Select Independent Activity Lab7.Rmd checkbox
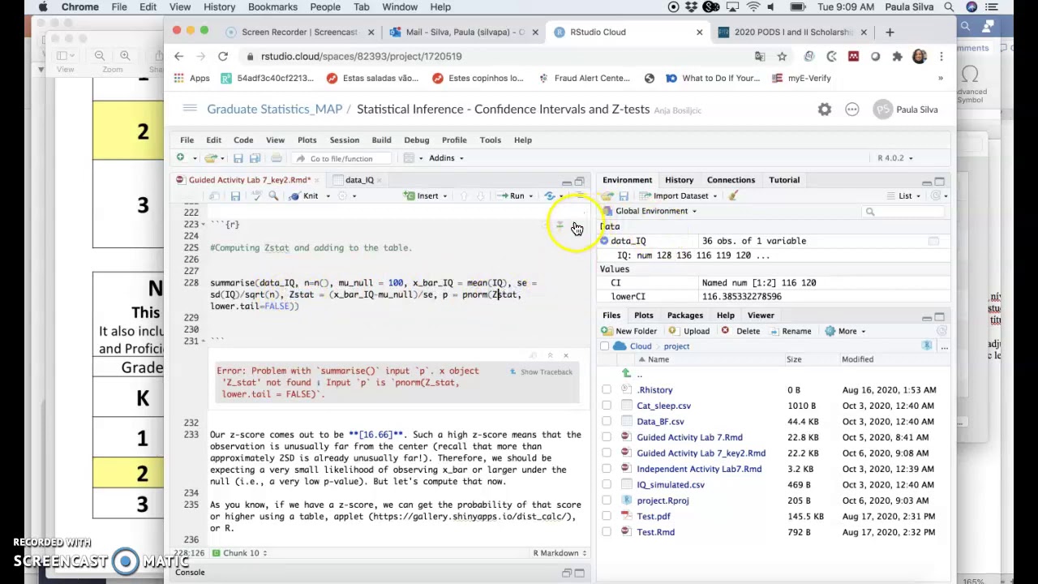The height and width of the screenshot is (584, 1038). 607,469
